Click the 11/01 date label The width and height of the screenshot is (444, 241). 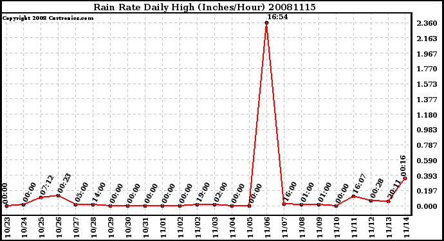[x=163, y=227]
